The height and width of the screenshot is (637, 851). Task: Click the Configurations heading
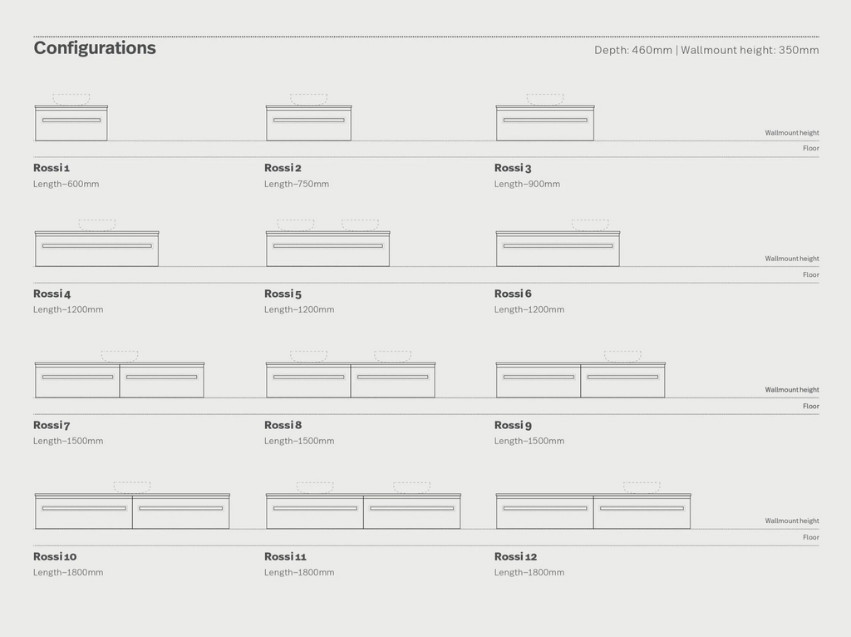(95, 48)
